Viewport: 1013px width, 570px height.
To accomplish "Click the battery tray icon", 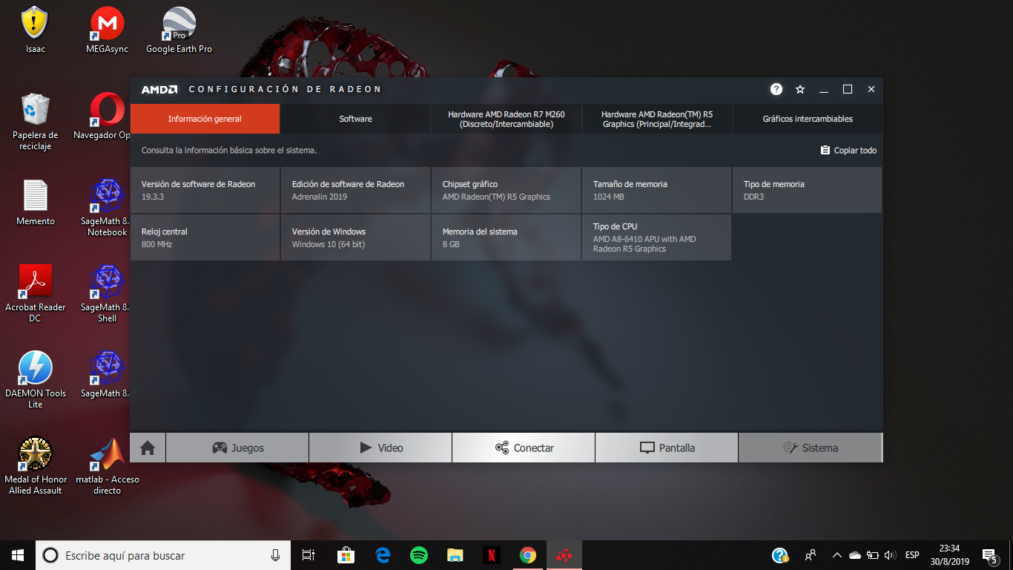I will pos(873,555).
